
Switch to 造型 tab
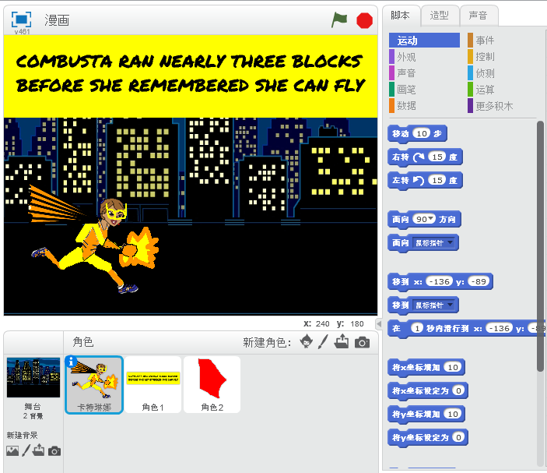click(x=439, y=16)
